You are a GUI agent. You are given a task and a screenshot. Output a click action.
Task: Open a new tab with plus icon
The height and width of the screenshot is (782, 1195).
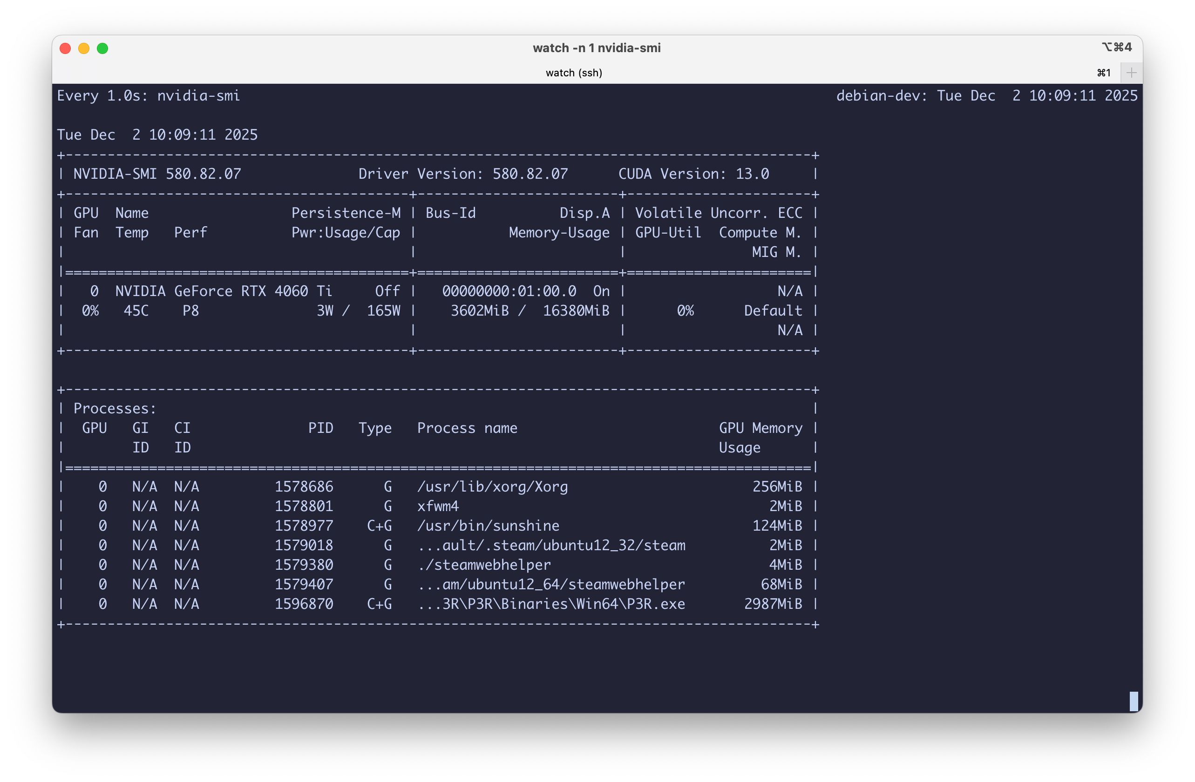click(1131, 73)
